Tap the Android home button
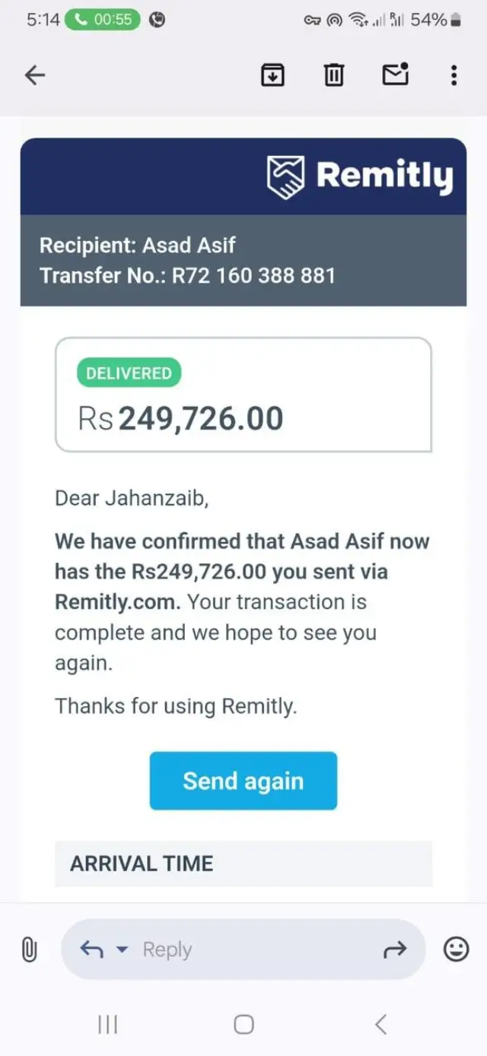This screenshot has width=487, height=1056. click(x=243, y=1025)
